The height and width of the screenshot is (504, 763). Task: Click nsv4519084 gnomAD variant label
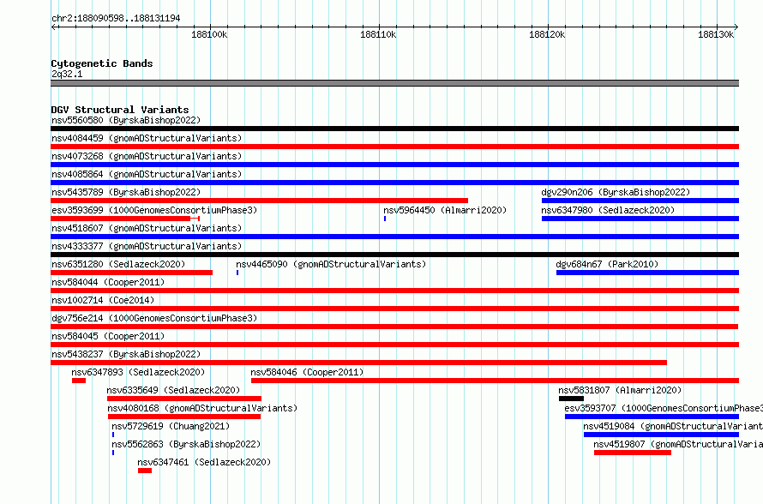coord(673,426)
